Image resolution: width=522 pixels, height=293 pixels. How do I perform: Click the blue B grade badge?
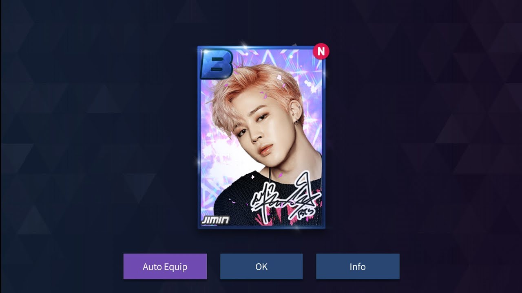[x=217, y=64]
